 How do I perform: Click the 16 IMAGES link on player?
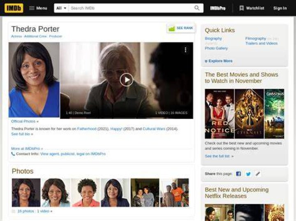[x=179, y=113]
